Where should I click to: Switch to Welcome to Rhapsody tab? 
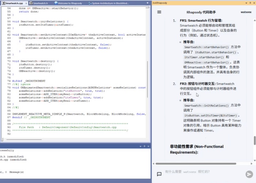pyautogui.click(x=68, y=3)
